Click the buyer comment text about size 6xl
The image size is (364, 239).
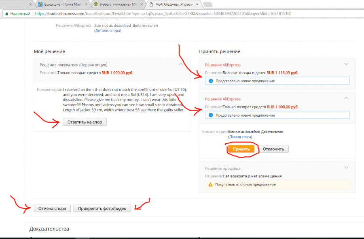click(x=125, y=100)
